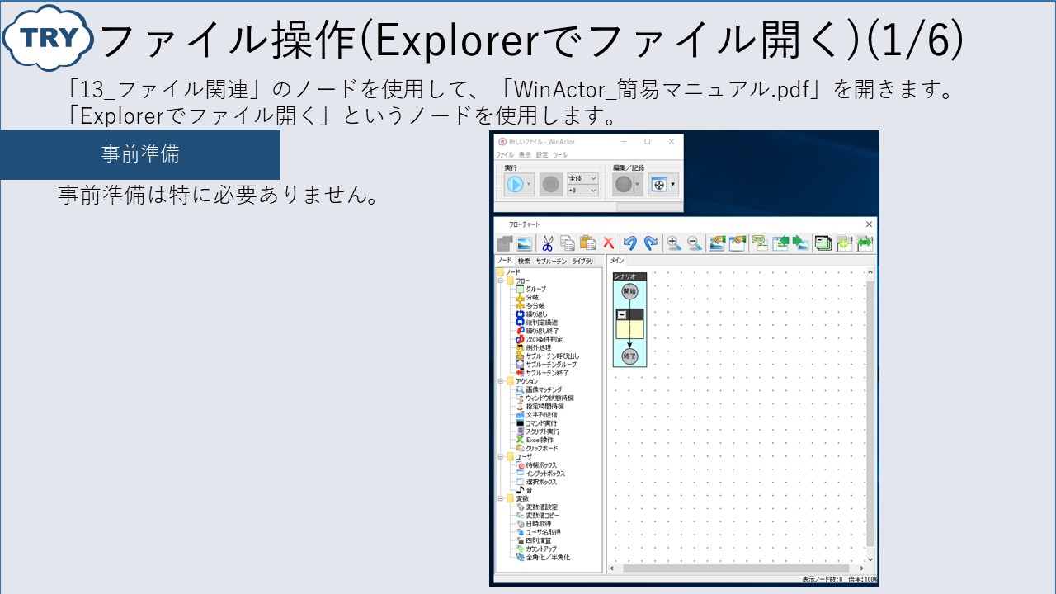Screen dimensions: 1056x594
Task: Click the flowchart vertical scrollbar
Action: tap(869, 414)
